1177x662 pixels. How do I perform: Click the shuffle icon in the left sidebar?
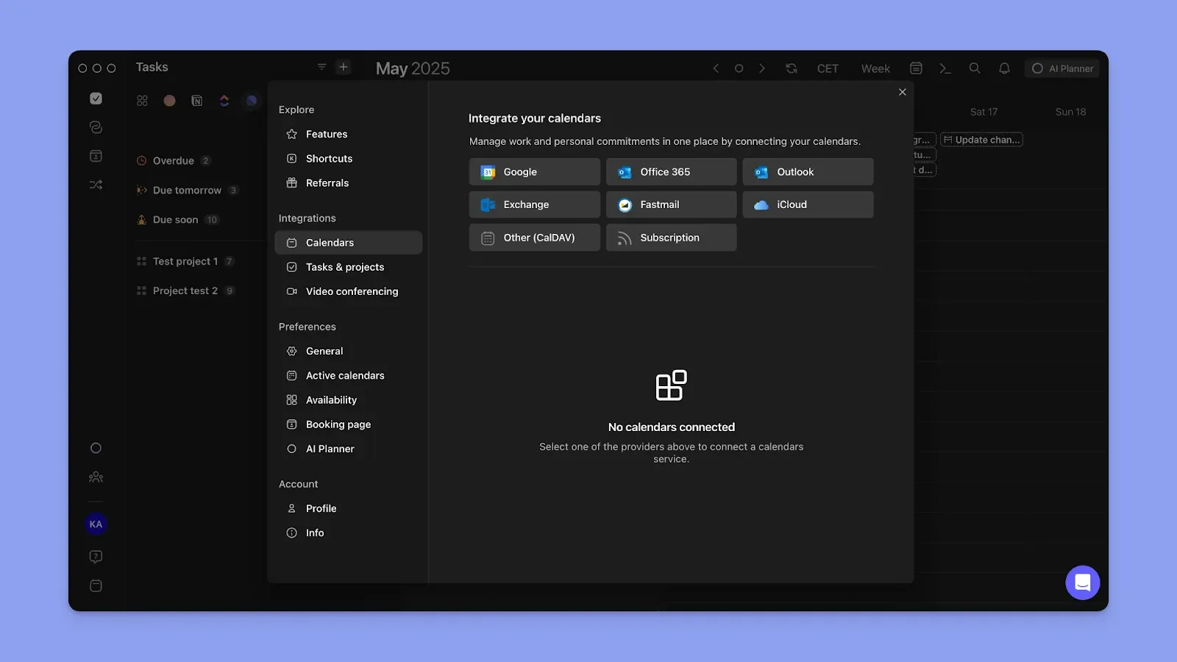(96, 184)
